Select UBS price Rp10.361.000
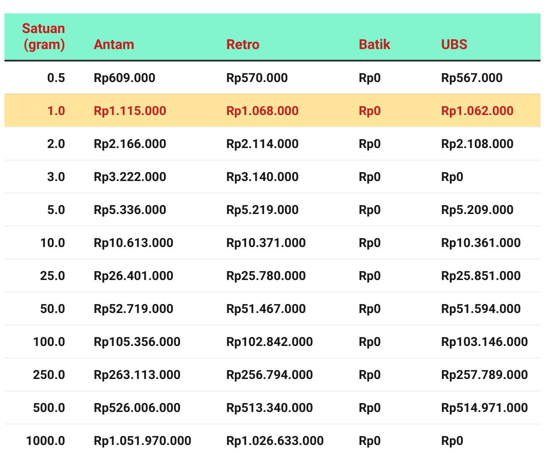 click(481, 243)
